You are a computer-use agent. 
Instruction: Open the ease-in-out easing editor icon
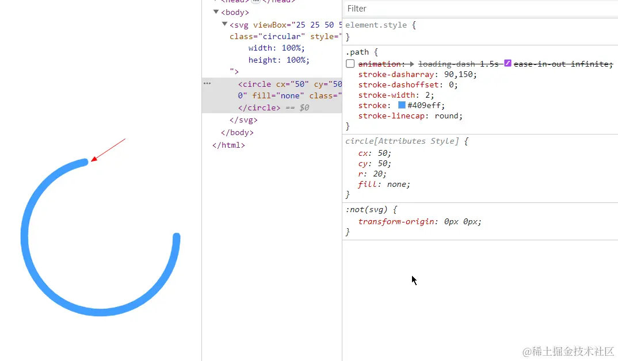[508, 63]
